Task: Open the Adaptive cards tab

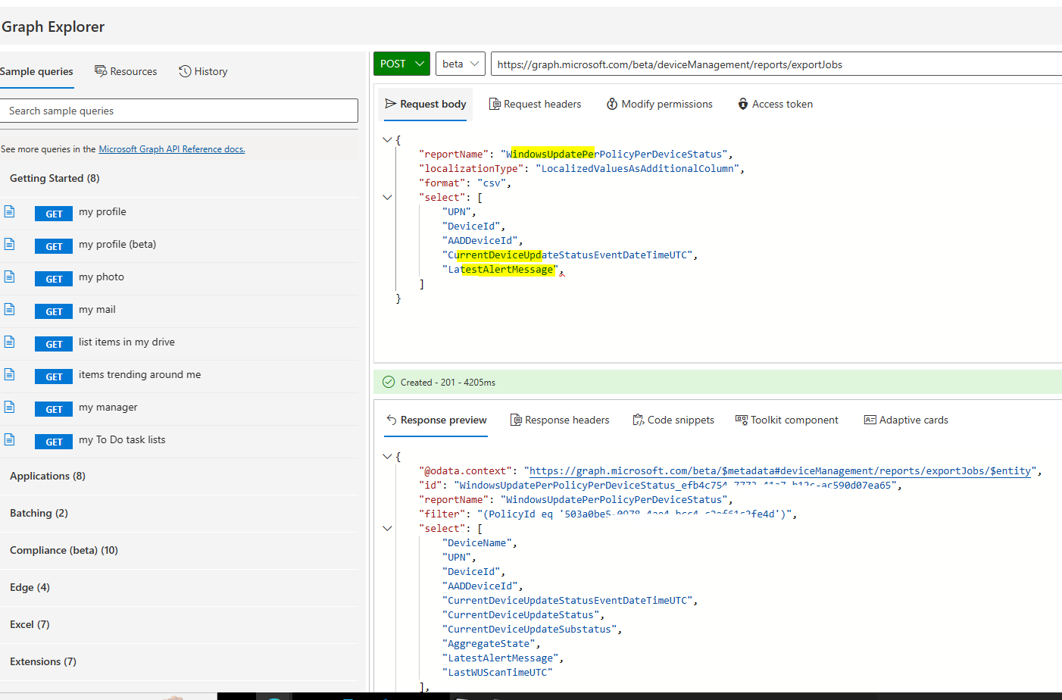Action: point(906,420)
